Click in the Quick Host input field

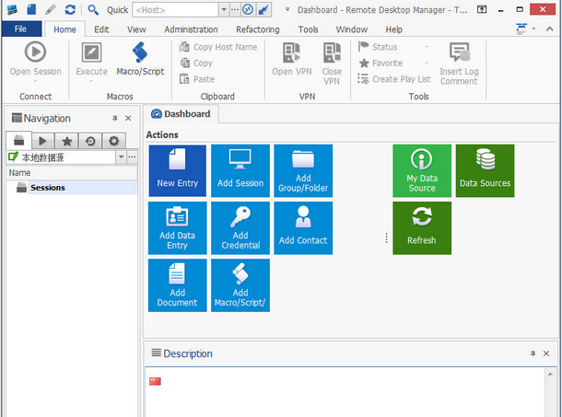pos(175,10)
